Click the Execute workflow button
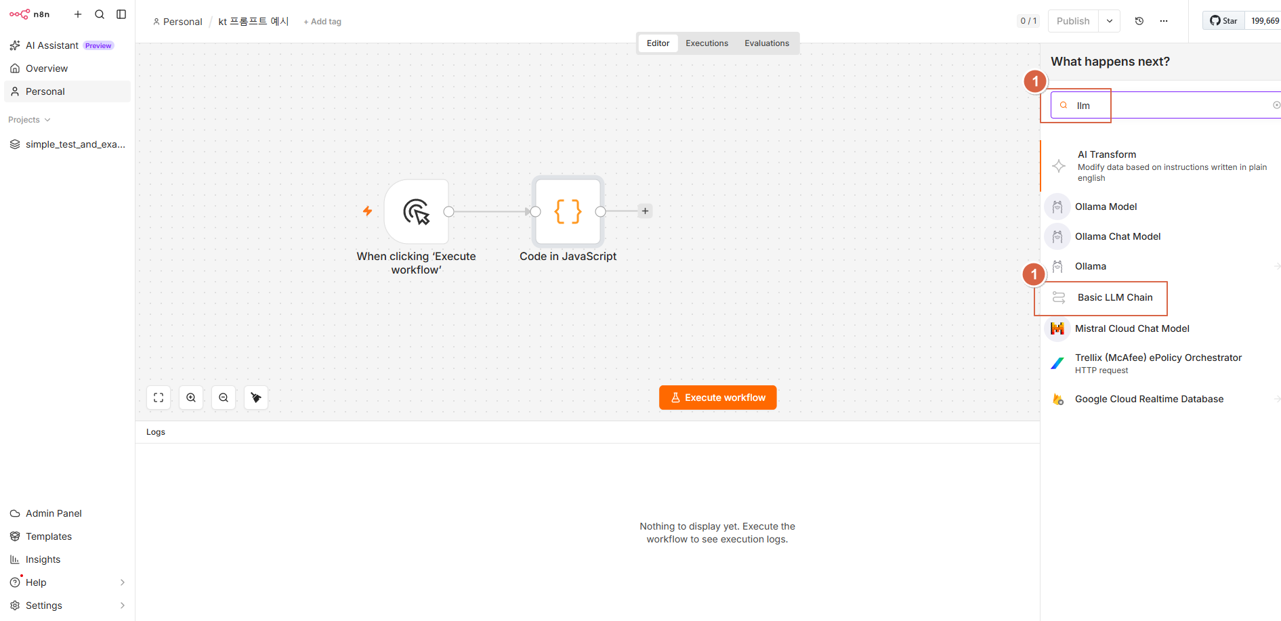The image size is (1281, 621). (x=718, y=398)
